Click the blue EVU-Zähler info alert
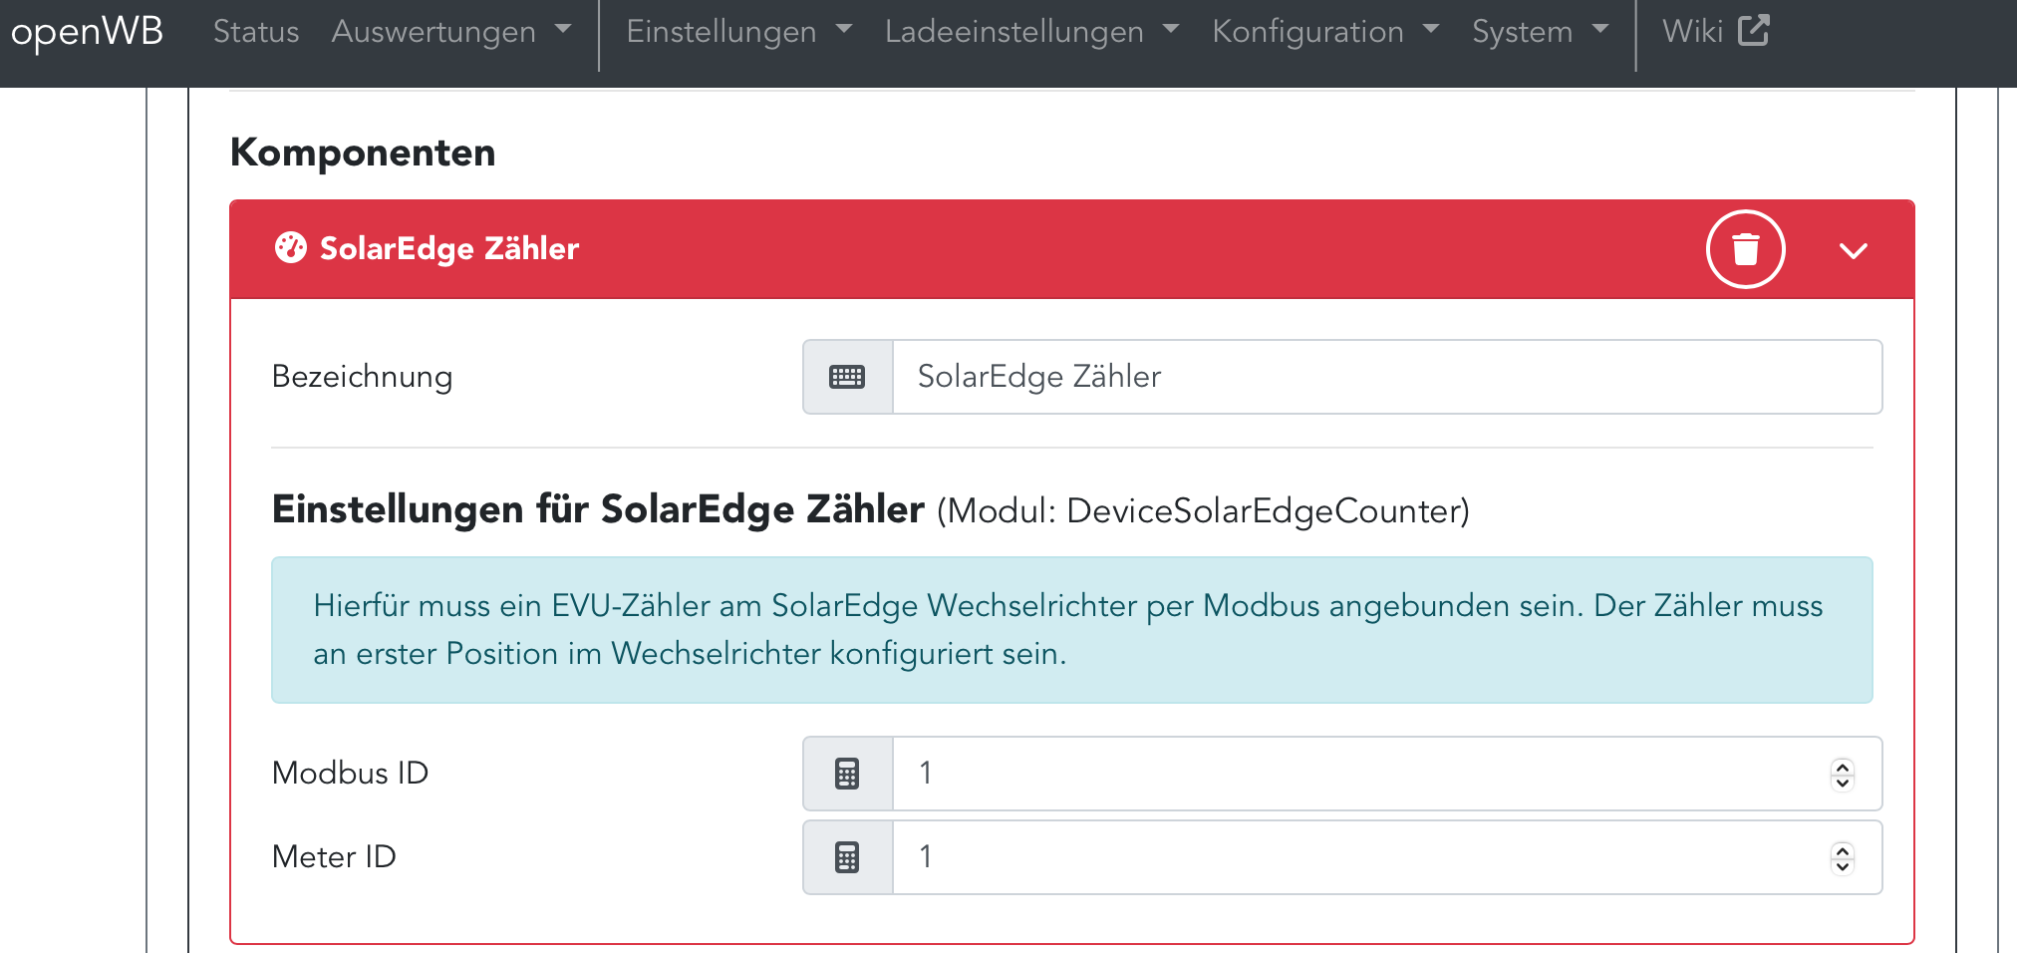Image resolution: width=2017 pixels, height=953 pixels. pos(1071,630)
